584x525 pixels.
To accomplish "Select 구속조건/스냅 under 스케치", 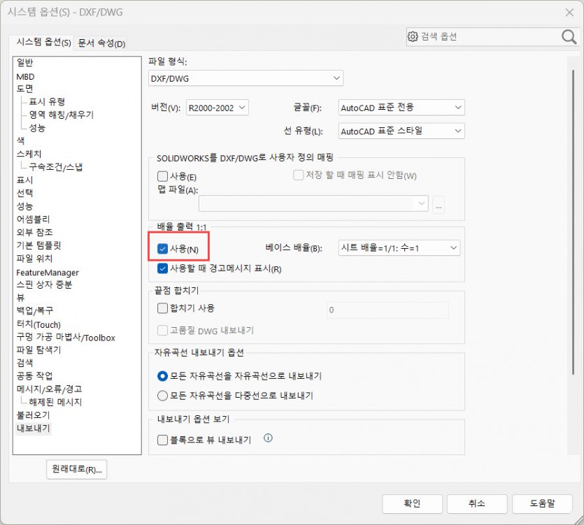I will [x=56, y=167].
